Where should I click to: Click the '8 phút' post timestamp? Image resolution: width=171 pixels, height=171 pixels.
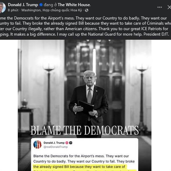pyautogui.click(x=13, y=10)
